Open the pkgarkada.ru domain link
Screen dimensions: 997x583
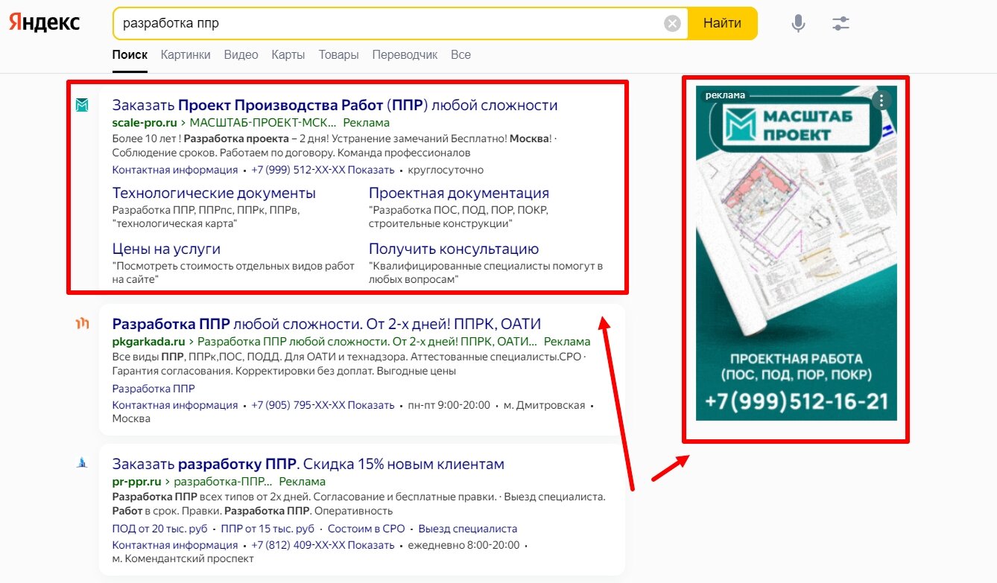click(148, 341)
